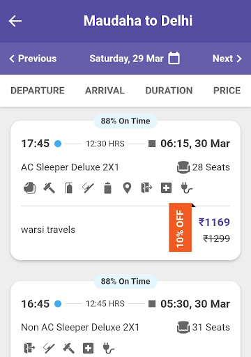Tap the emergency hammer icon in first card
This screenshot has width=251, height=357.
click(x=50, y=188)
